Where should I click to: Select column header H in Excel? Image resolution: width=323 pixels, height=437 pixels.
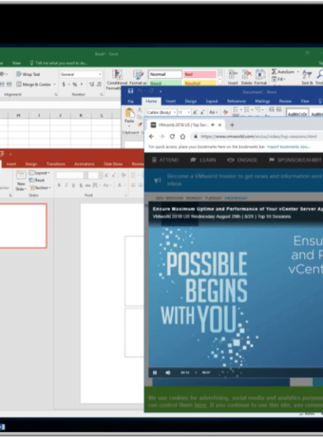click(x=18, y=115)
